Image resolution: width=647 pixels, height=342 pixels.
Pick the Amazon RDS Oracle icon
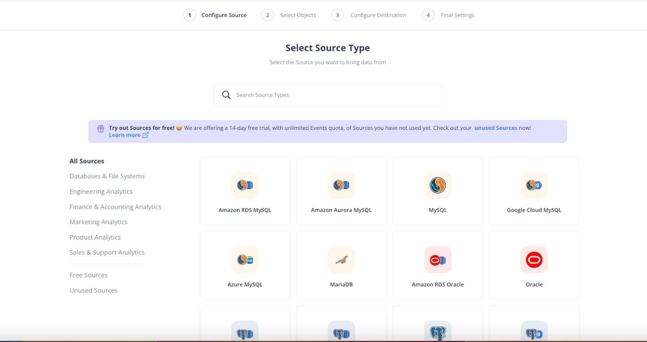tap(438, 260)
